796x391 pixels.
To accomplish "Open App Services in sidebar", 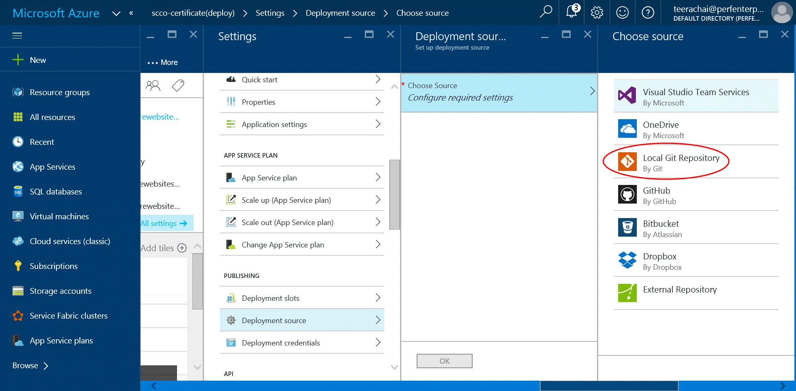I will tap(52, 167).
